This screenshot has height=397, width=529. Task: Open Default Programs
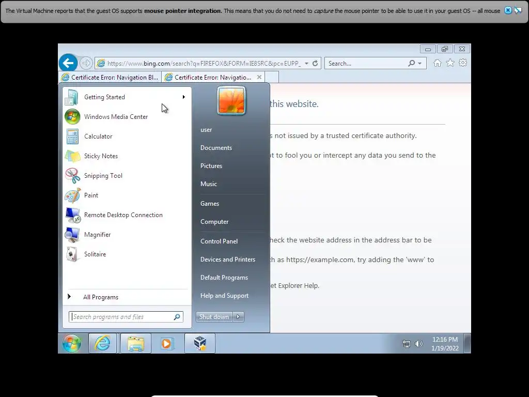pos(224,278)
